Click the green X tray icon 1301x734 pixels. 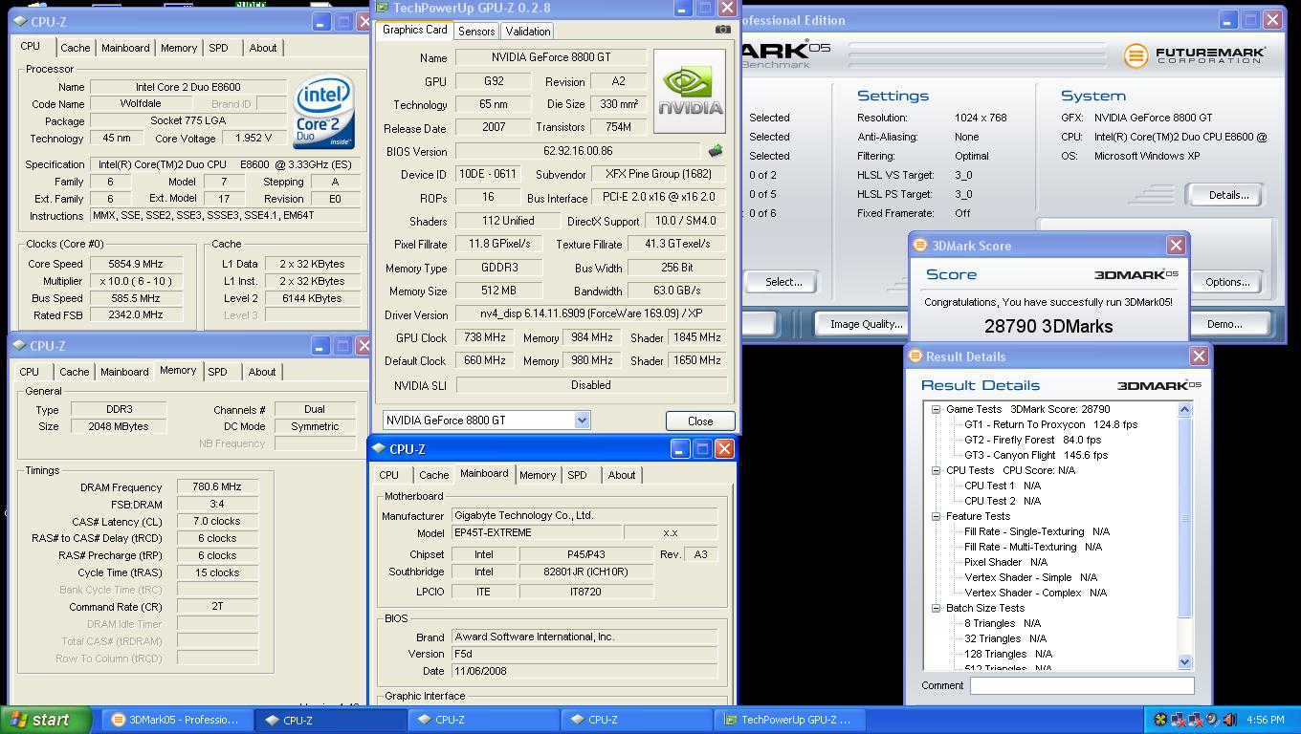1160,720
